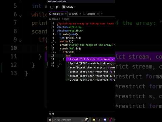Viewport: 162px width, 122px height.
Task: Collapse the if block fold at line 9
Action: point(55,53)
